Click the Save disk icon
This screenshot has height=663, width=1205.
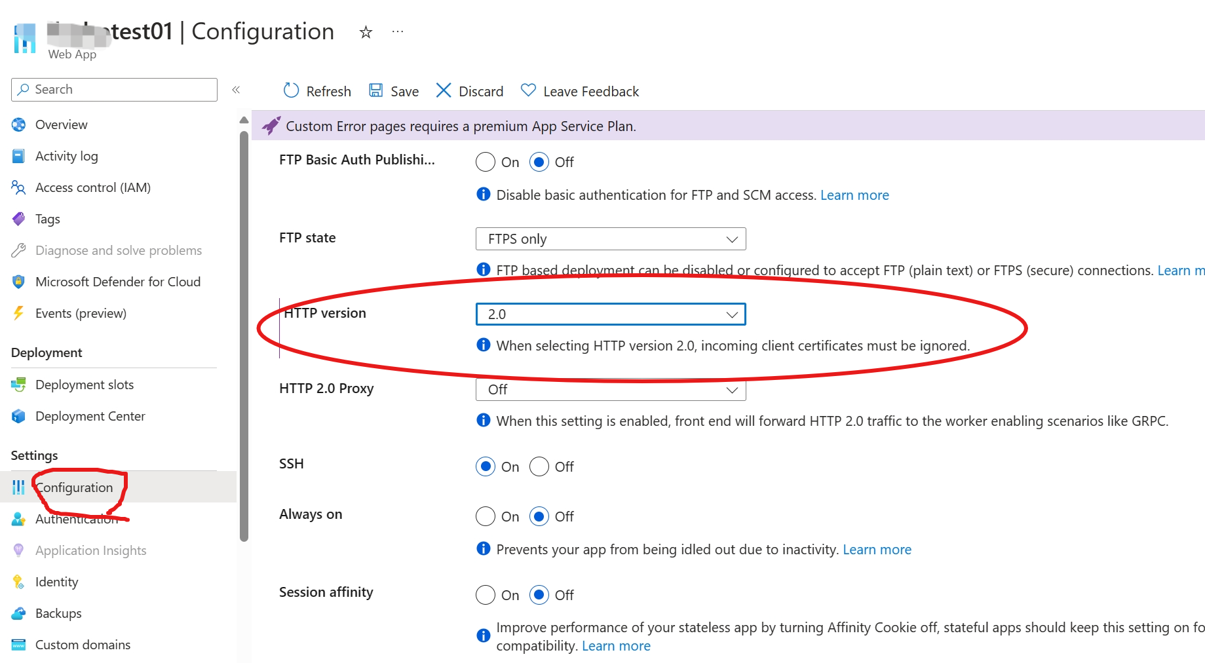coord(375,90)
